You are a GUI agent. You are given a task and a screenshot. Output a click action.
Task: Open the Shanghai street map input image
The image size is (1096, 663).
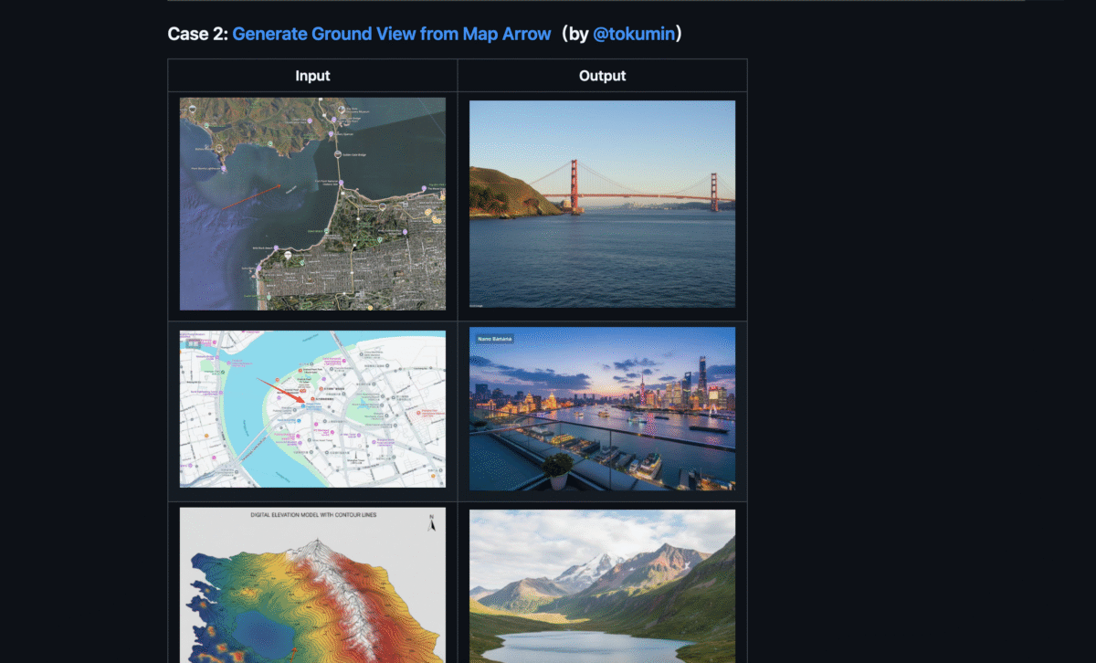pyautogui.click(x=312, y=409)
